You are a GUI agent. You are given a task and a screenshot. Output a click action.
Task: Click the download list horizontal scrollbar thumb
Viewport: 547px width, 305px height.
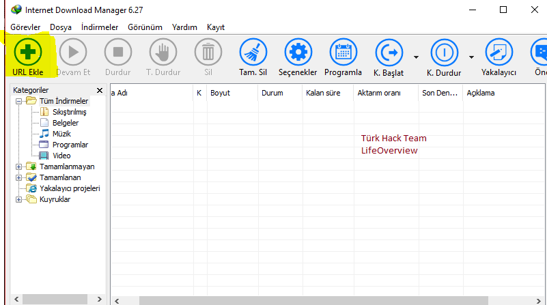(x=313, y=301)
